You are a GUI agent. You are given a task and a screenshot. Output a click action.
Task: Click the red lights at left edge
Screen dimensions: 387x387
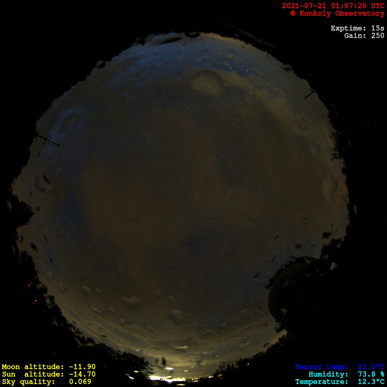tap(30, 286)
